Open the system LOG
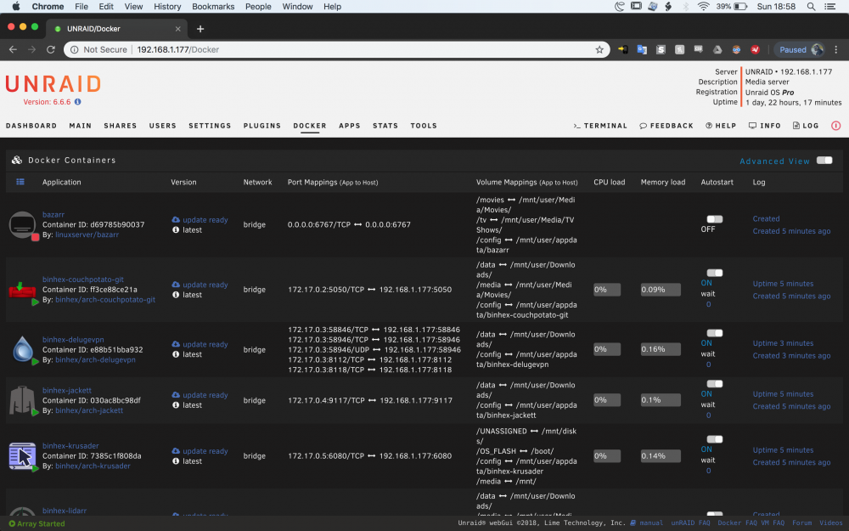Screen dimensions: 849x531 pyautogui.click(x=806, y=126)
